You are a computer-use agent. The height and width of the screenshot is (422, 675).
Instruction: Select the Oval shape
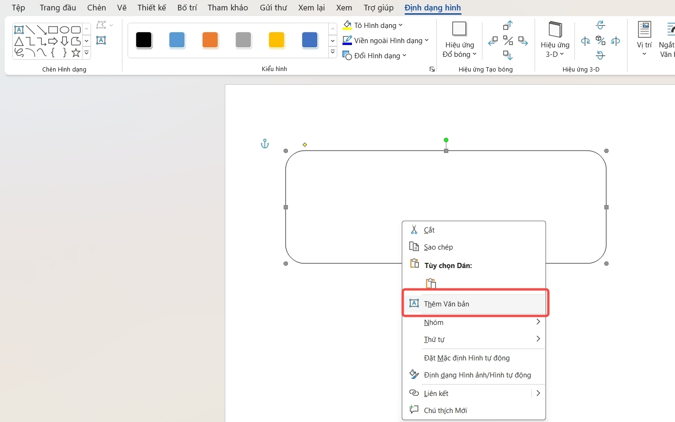click(65, 30)
